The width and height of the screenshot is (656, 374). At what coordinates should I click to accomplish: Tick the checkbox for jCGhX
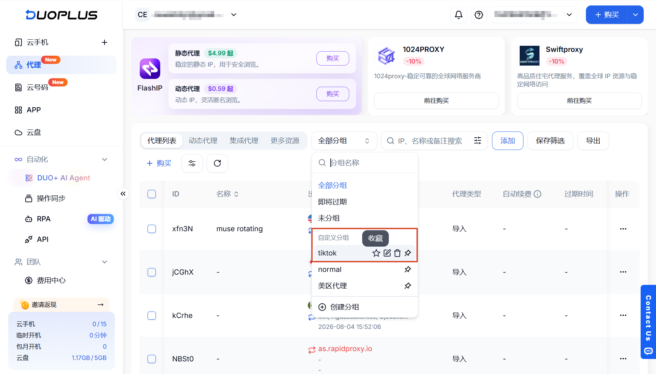click(x=152, y=272)
